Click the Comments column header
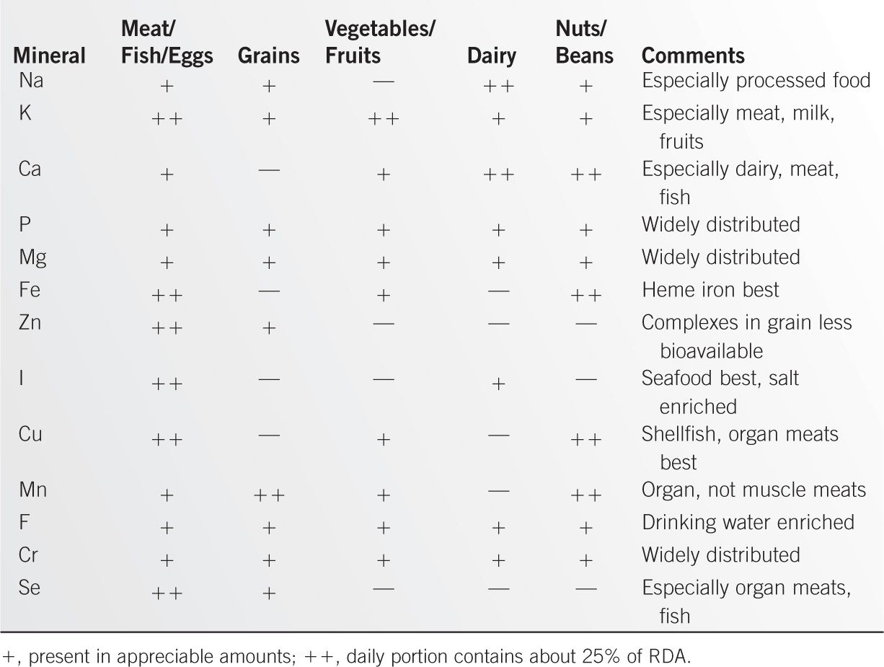 693,56
